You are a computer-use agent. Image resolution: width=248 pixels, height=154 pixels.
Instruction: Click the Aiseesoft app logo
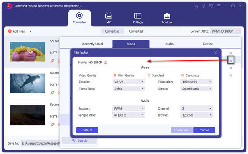[x=9, y=6]
